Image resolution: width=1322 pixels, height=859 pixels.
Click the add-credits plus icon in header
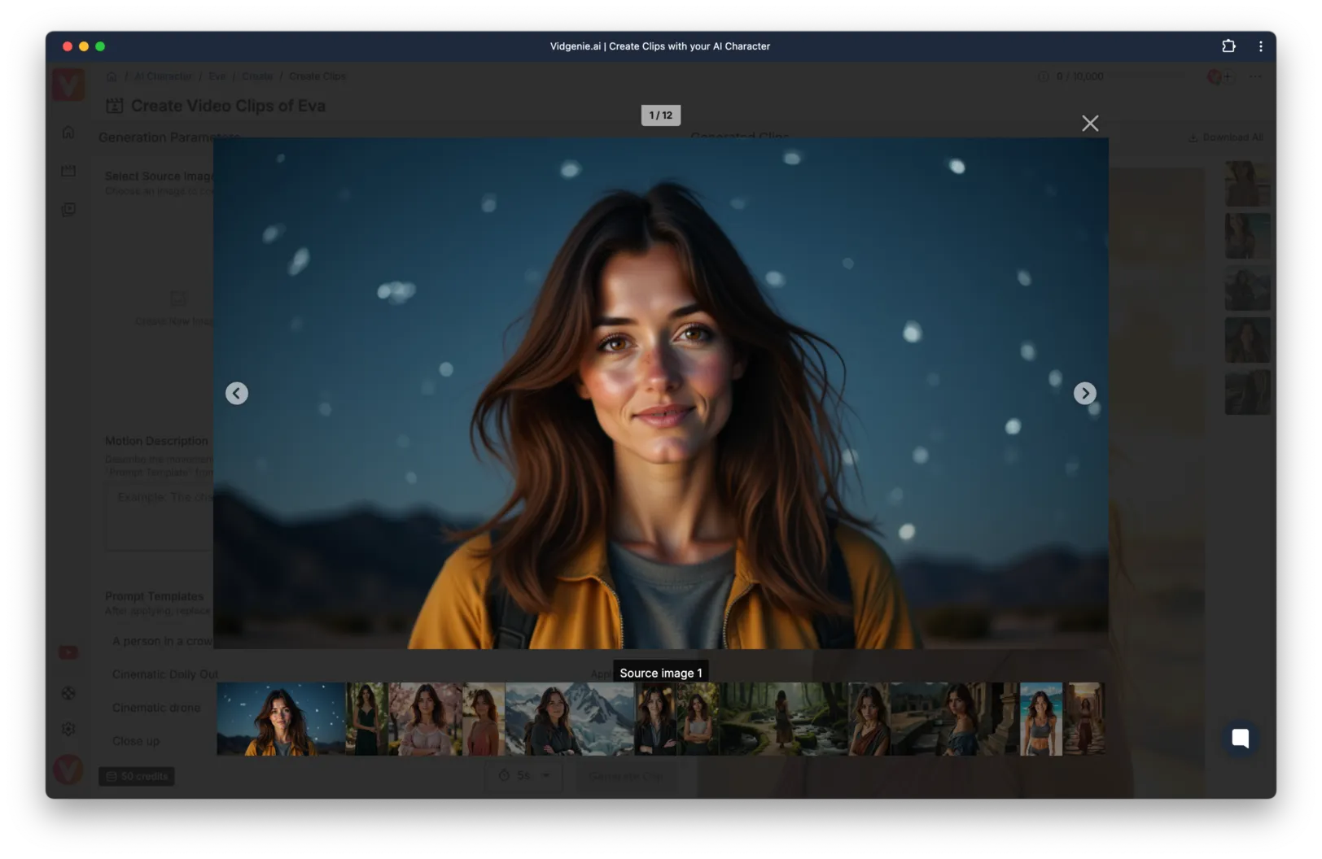click(x=1227, y=76)
